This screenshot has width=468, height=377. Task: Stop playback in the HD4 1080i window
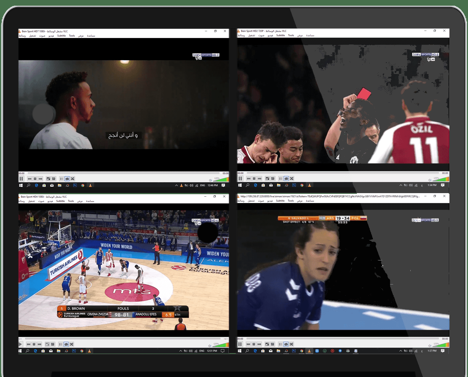point(34,344)
